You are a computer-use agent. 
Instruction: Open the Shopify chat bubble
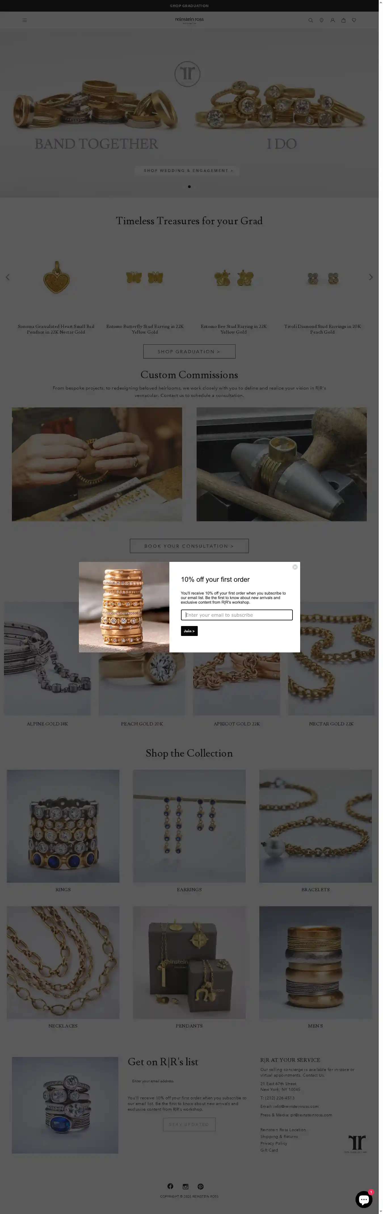[364, 1200]
